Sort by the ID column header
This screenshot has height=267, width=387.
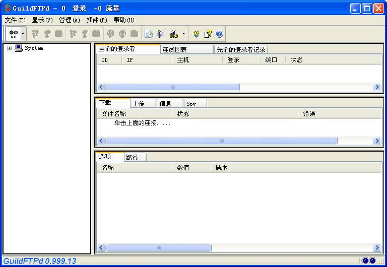(109, 60)
